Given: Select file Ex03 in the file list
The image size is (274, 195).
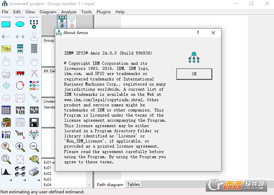Looking at the screenshot, I should (x=47, y=179).
